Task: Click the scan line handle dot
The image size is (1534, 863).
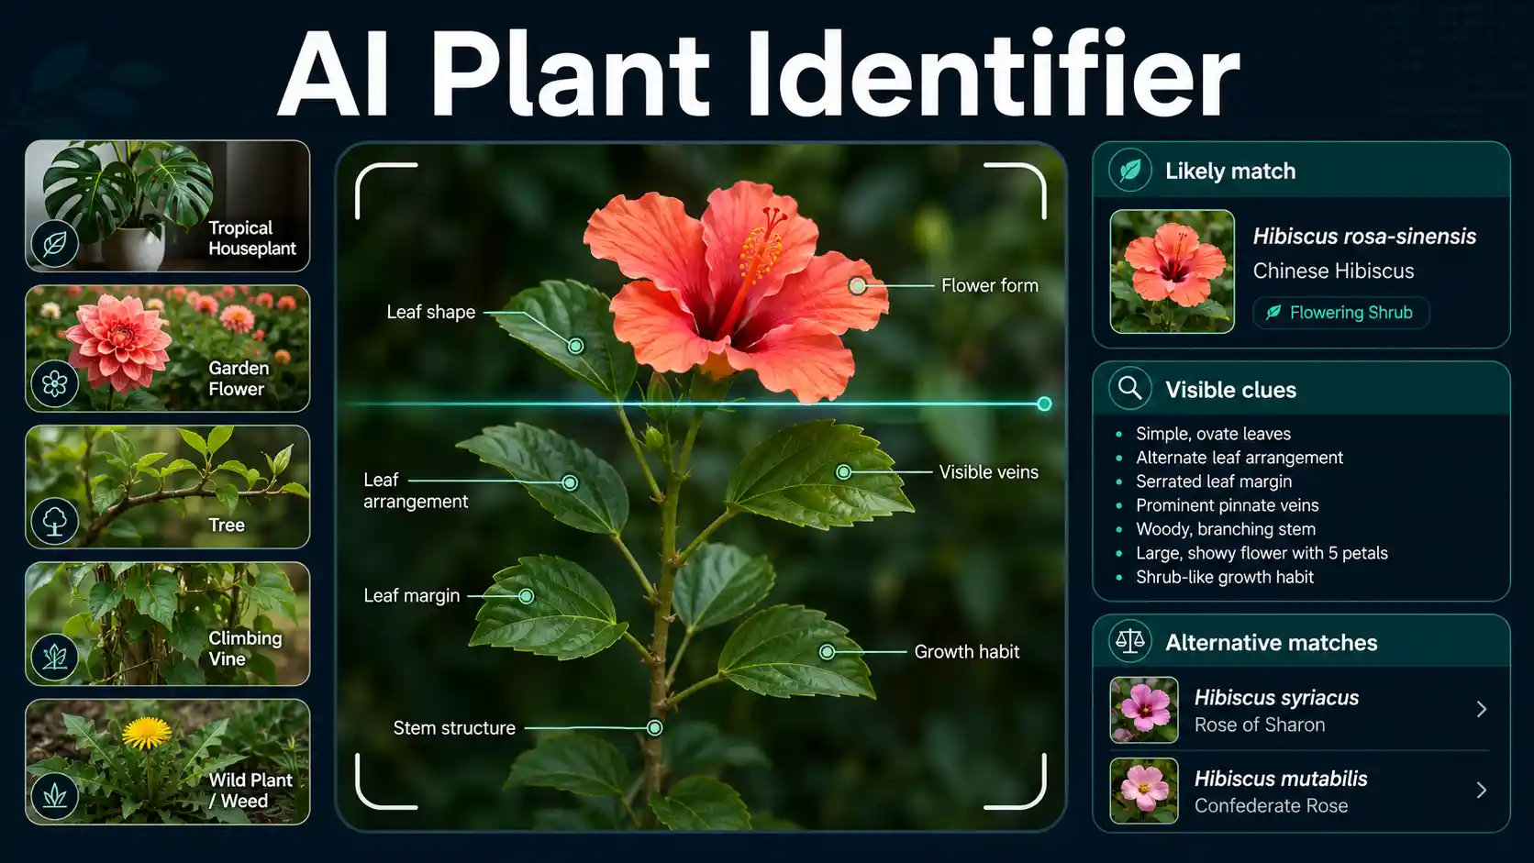Action: (1044, 404)
